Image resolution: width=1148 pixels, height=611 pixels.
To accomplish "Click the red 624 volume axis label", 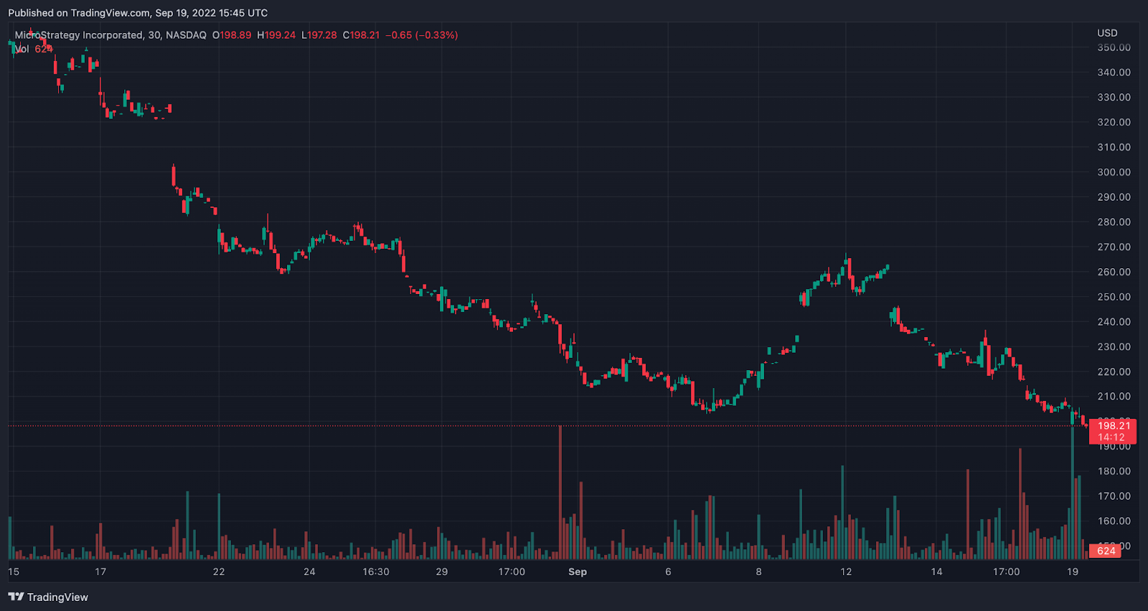I will click(1106, 551).
